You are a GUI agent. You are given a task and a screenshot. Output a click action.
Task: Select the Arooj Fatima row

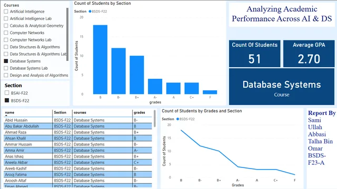coord(78,174)
